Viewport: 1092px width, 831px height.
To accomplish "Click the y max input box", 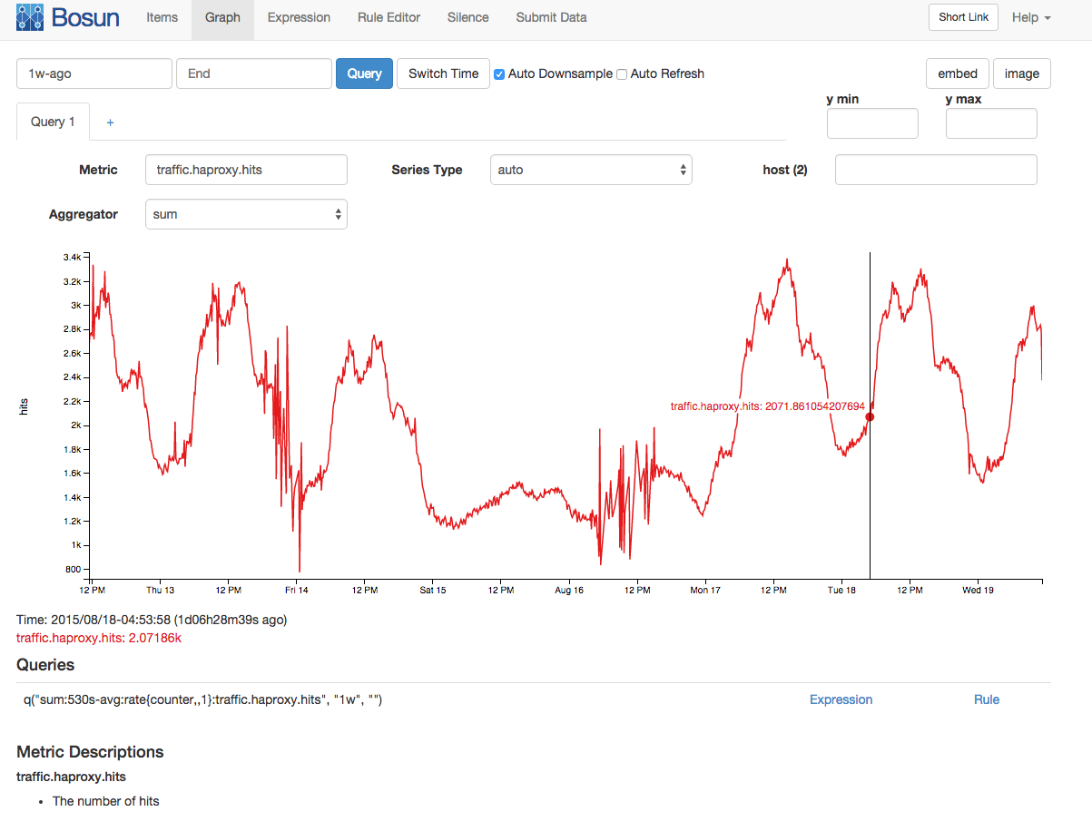I will pyautogui.click(x=991, y=123).
